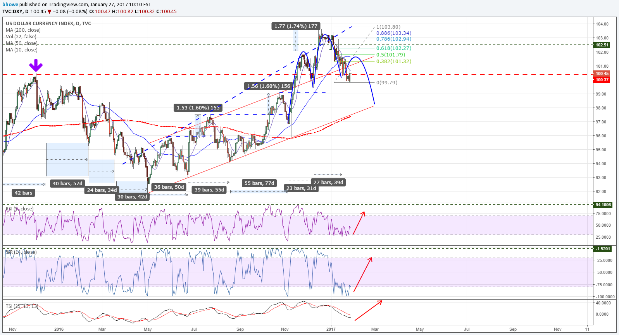Screen dimensions: 619x335
Task: Select Fibonacci level 1(103.80)
Action: coord(388,27)
